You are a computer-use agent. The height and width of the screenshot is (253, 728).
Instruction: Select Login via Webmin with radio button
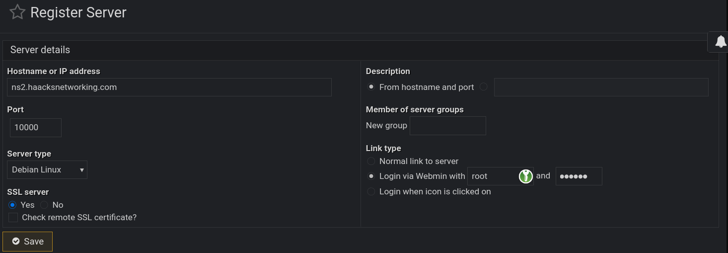[x=371, y=176]
